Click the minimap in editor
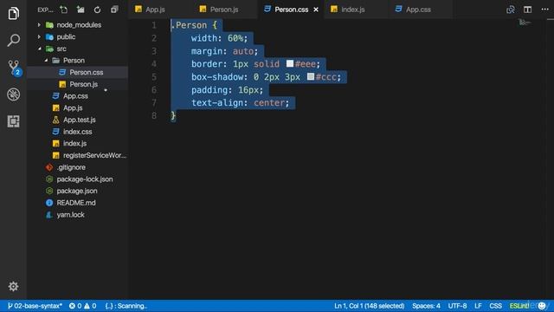554x312 pixels. pyautogui.click(x=525, y=23)
